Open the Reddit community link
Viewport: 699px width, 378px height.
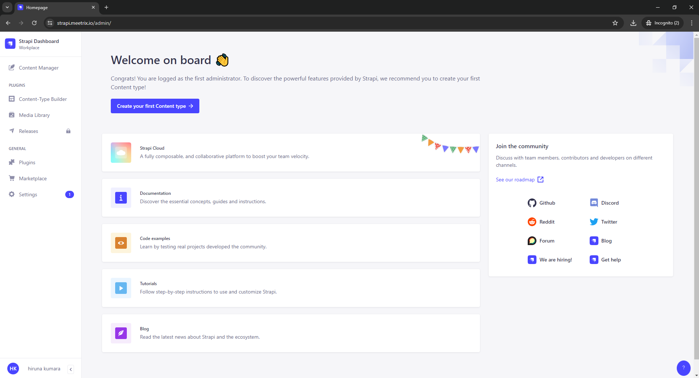coord(541,222)
